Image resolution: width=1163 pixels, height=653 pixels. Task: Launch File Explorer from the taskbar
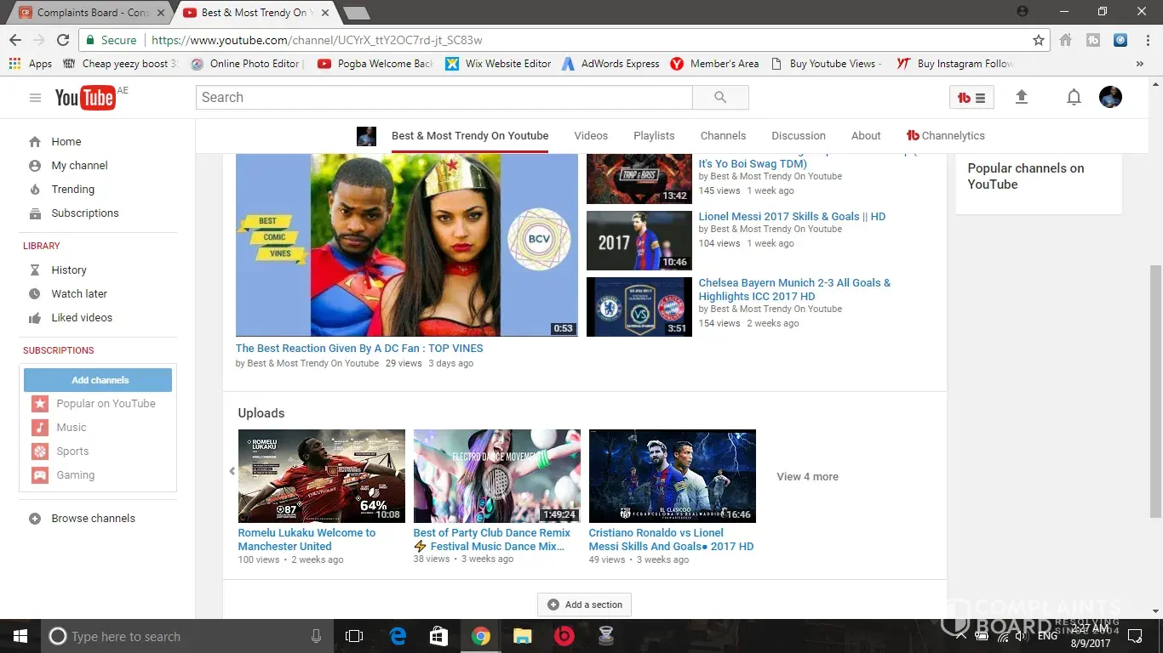[x=522, y=636]
